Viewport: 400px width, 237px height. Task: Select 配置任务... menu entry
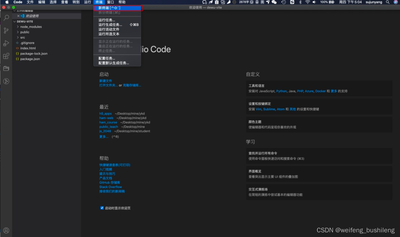pyautogui.click(x=117, y=58)
